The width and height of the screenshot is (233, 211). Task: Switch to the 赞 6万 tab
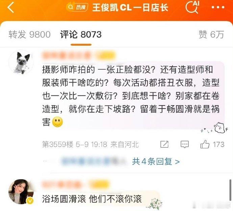[211, 34]
